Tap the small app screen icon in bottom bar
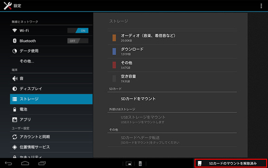 point(128,164)
